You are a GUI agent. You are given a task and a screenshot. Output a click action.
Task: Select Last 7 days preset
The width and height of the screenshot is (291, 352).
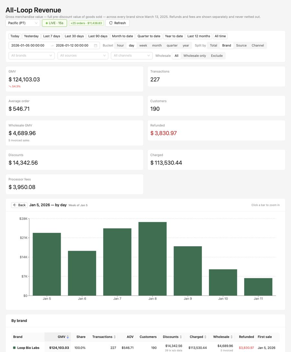52,36
